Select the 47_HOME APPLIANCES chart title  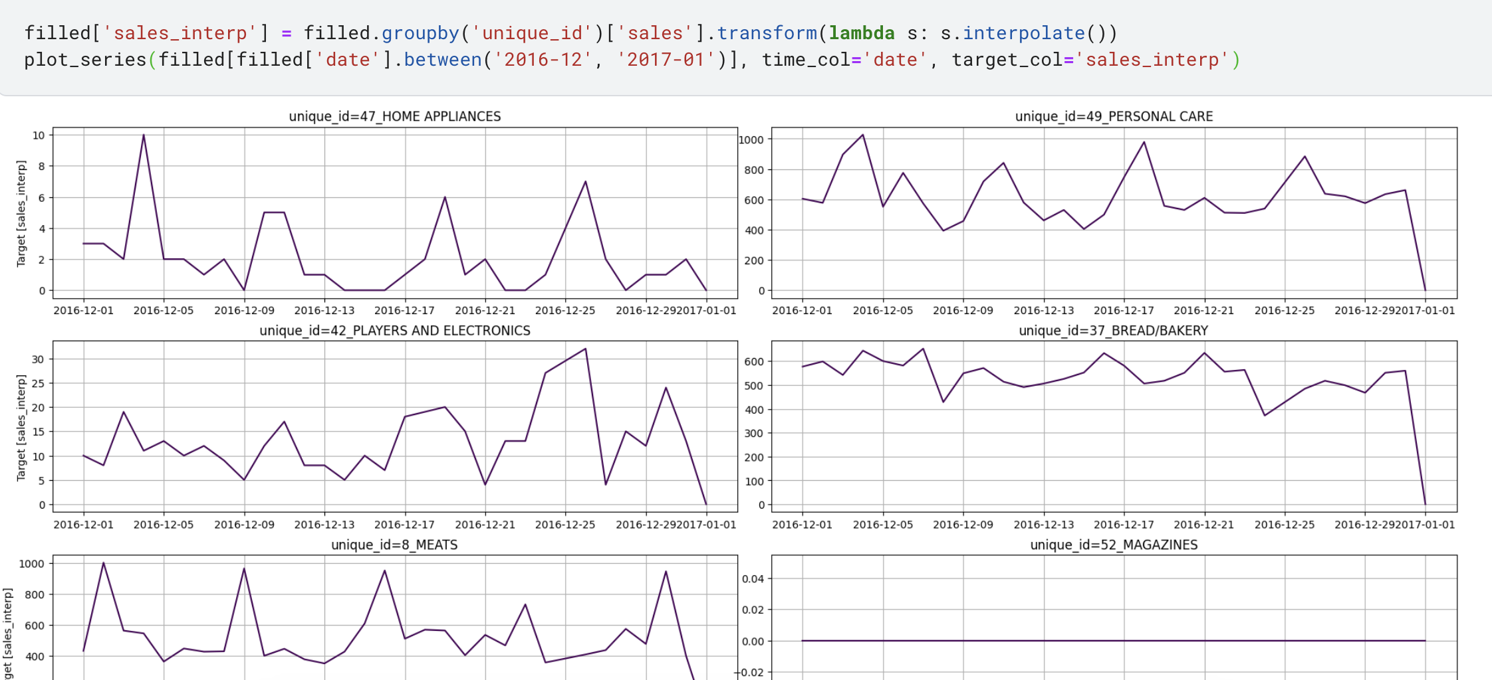(395, 116)
